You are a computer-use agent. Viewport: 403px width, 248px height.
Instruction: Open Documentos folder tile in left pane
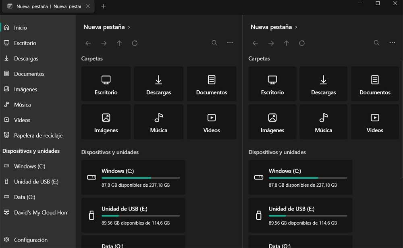click(x=212, y=83)
